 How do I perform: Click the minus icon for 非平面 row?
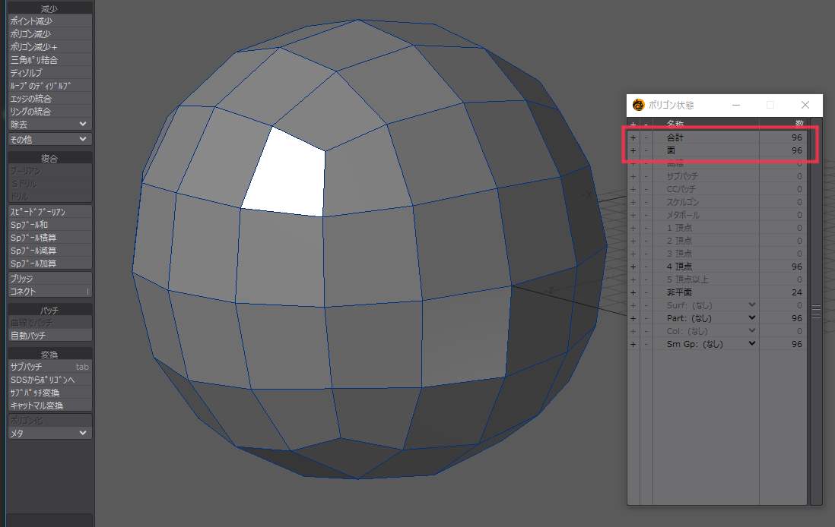tap(646, 292)
